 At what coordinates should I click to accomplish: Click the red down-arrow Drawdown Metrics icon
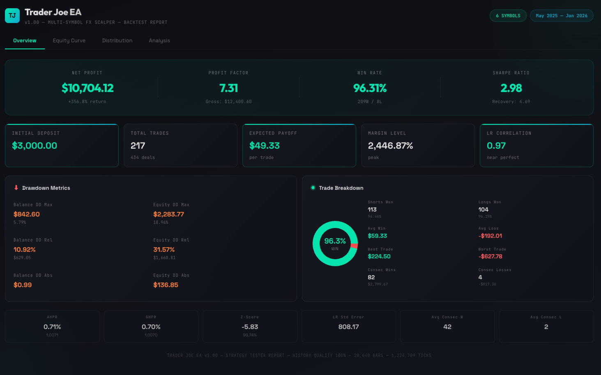16,188
